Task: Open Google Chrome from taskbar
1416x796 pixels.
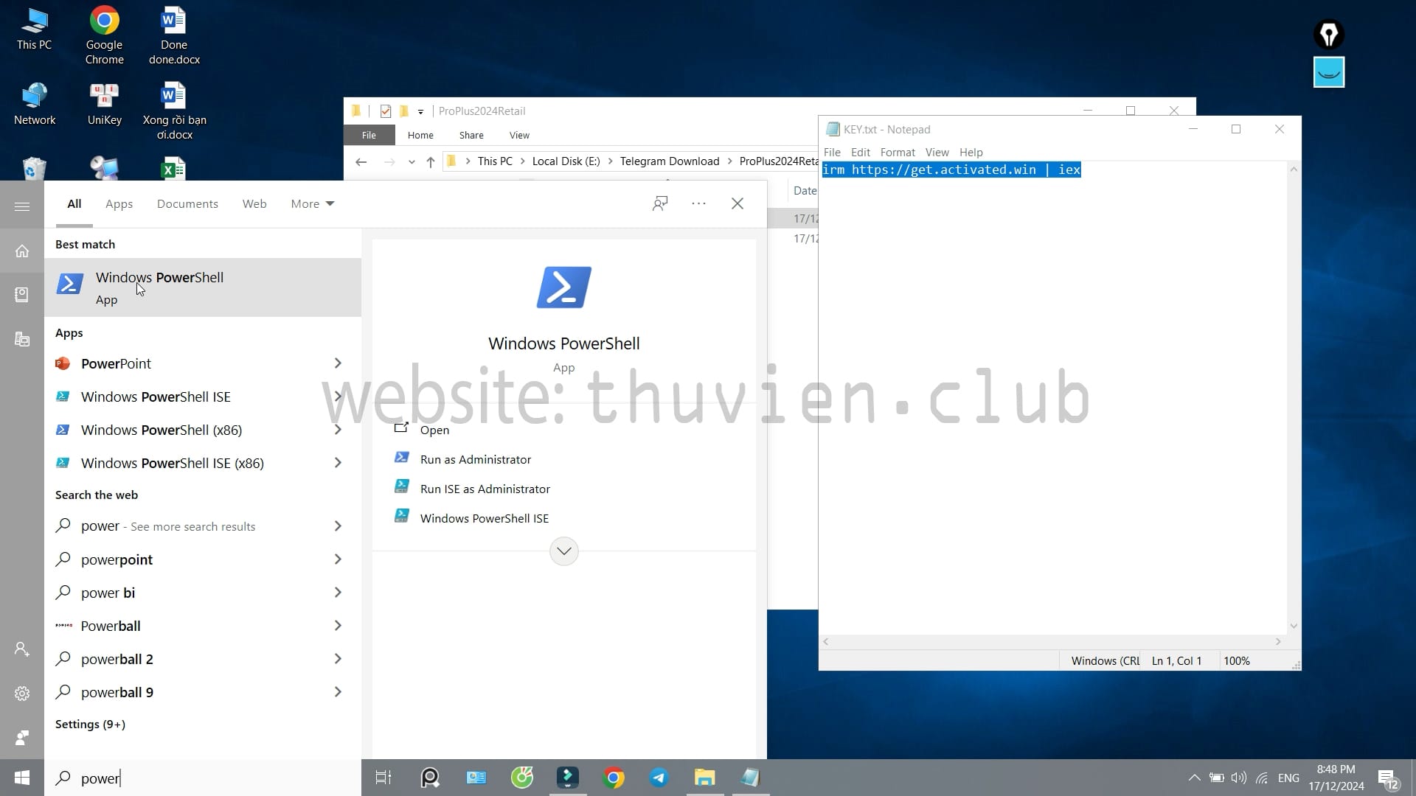Action: [613, 778]
